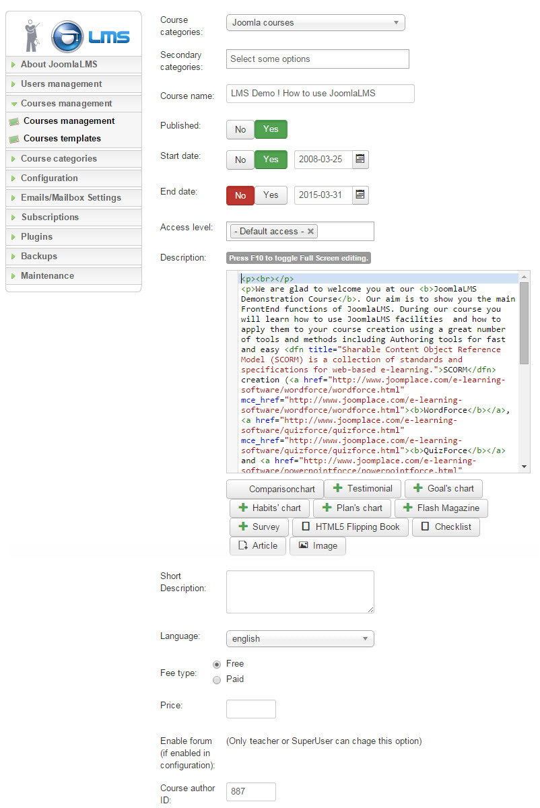Insert a Habits' chart
The height and width of the screenshot is (808, 540).
pos(270,508)
